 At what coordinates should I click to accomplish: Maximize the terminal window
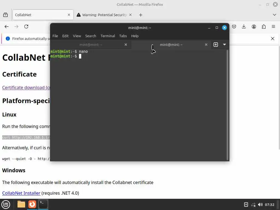(x=217, y=28)
